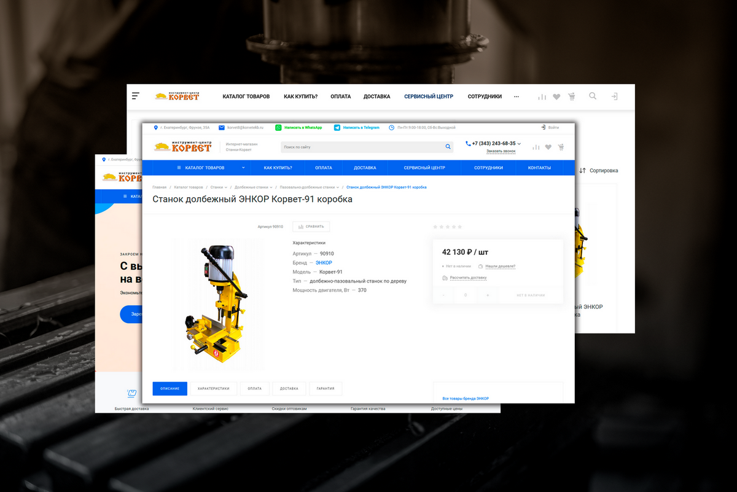Screen dimensions: 737x492
Task: Click the Нашли дешевле? link
Action: click(x=500, y=267)
